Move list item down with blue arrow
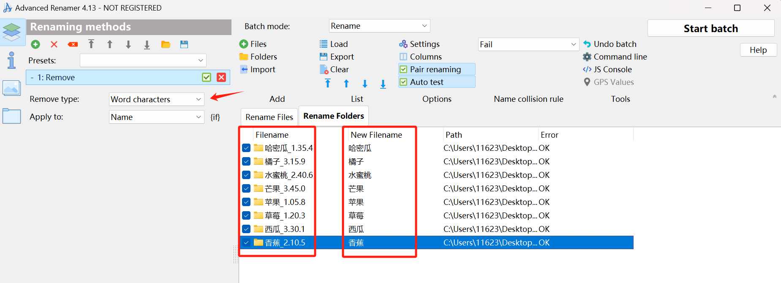This screenshot has width=781, height=283. coord(365,84)
